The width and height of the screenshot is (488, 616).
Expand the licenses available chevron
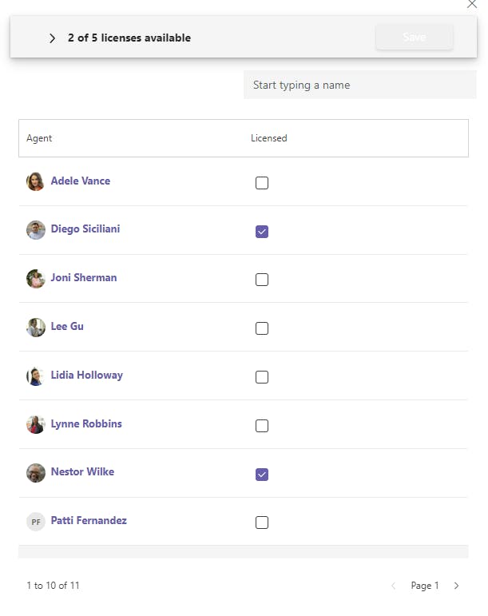point(53,38)
